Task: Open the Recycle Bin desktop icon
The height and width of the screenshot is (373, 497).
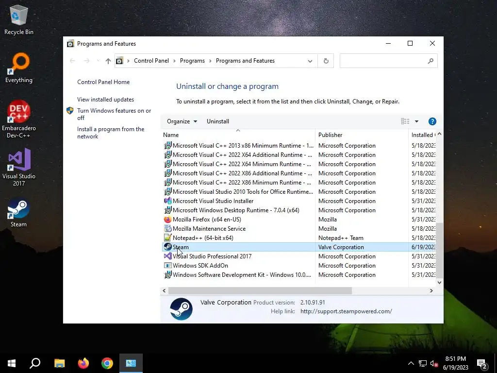Action: 19,20
